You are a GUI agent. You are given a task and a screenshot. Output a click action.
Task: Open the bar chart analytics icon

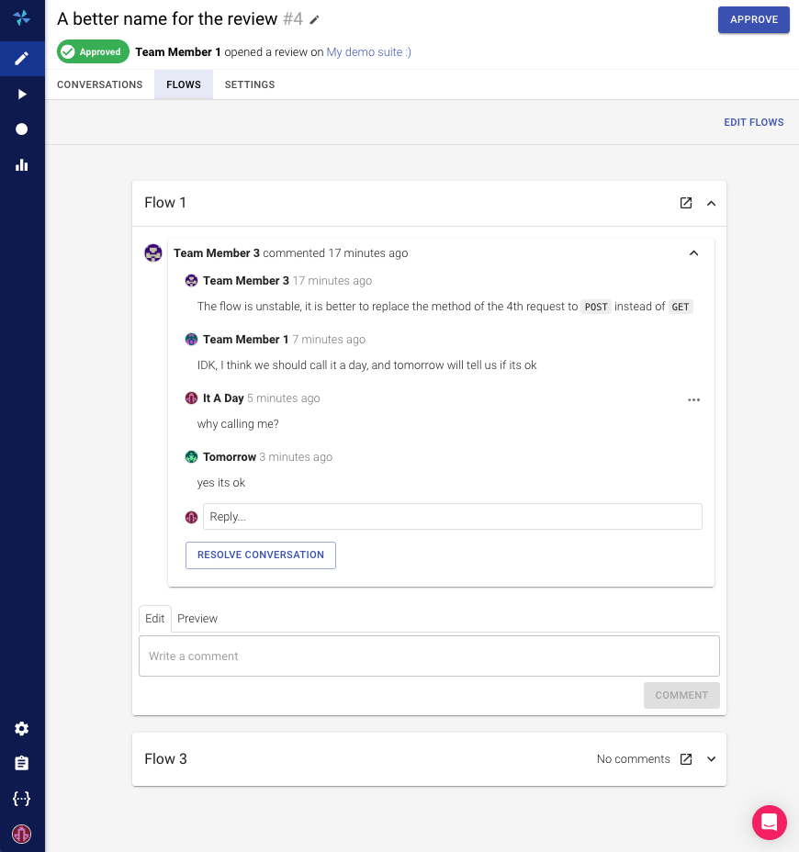pyautogui.click(x=22, y=165)
